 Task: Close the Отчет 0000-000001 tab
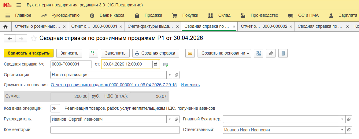[x=121, y=27]
